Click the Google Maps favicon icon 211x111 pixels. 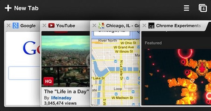point(101,26)
